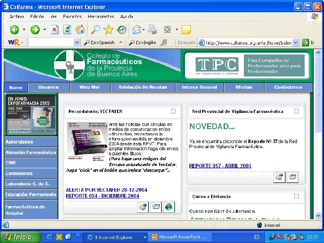Click Colegio de Farmacéuticos cross logo
The height and width of the screenshot is (243, 324).
pyautogui.click(x=69, y=65)
